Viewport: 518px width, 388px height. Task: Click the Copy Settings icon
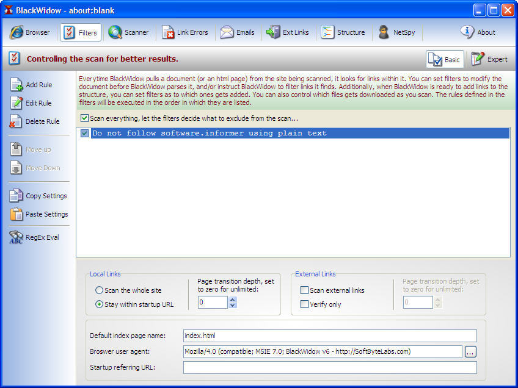(x=16, y=195)
